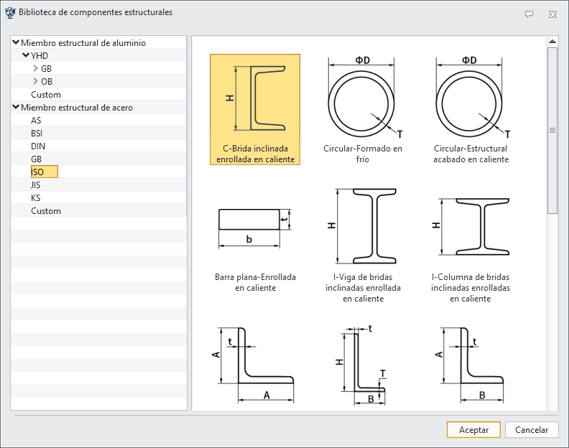This screenshot has height=448, width=569.
Task: Pick Circular-Estructural acabado en caliente profile
Action: [471, 110]
